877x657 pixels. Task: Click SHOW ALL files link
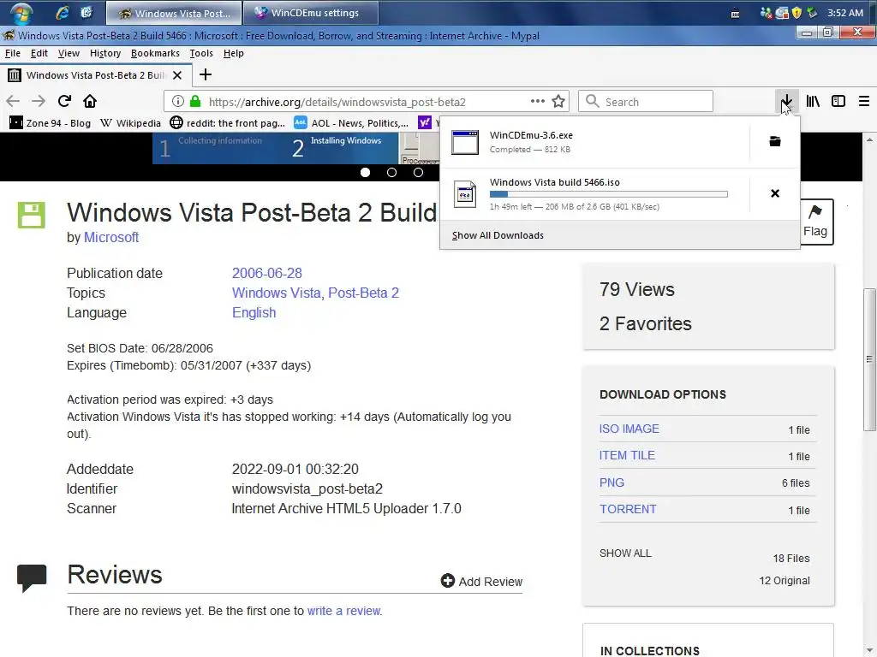625,553
